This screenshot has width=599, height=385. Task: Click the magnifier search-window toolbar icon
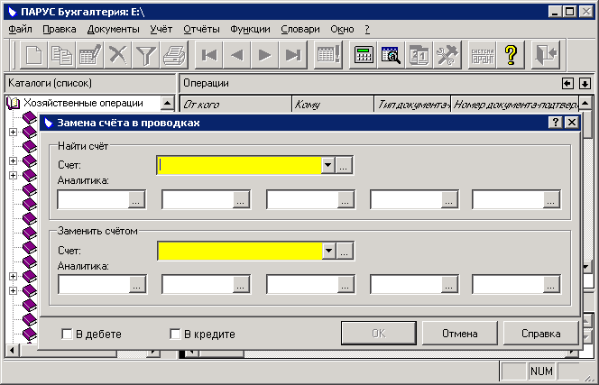click(391, 54)
